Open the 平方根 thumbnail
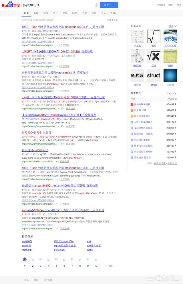This screenshot has width=183, height=284. pyautogui.click(x=137, y=36)
